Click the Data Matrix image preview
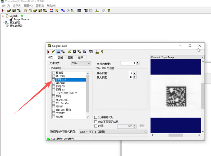 click(176, 96)
